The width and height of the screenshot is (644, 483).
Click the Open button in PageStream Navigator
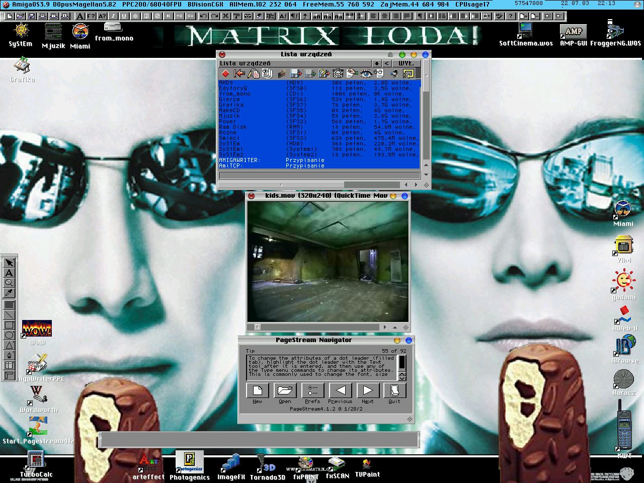point(285,390)
